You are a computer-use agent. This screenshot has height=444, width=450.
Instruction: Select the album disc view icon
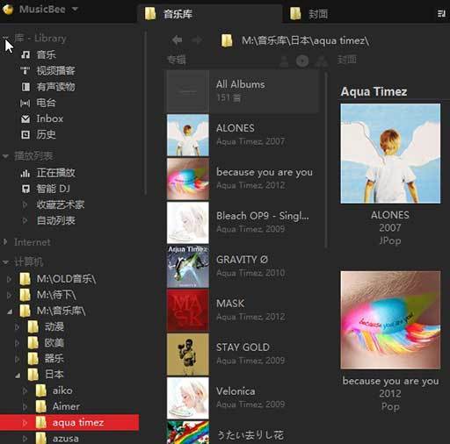point(302,61)
